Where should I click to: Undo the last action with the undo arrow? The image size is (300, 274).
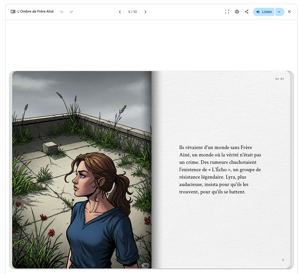click(61, 12)
